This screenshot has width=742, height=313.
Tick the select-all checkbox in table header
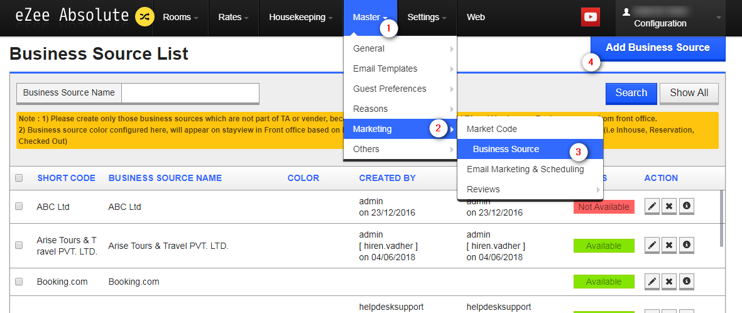pyautogui.click(x=19, y=178)
